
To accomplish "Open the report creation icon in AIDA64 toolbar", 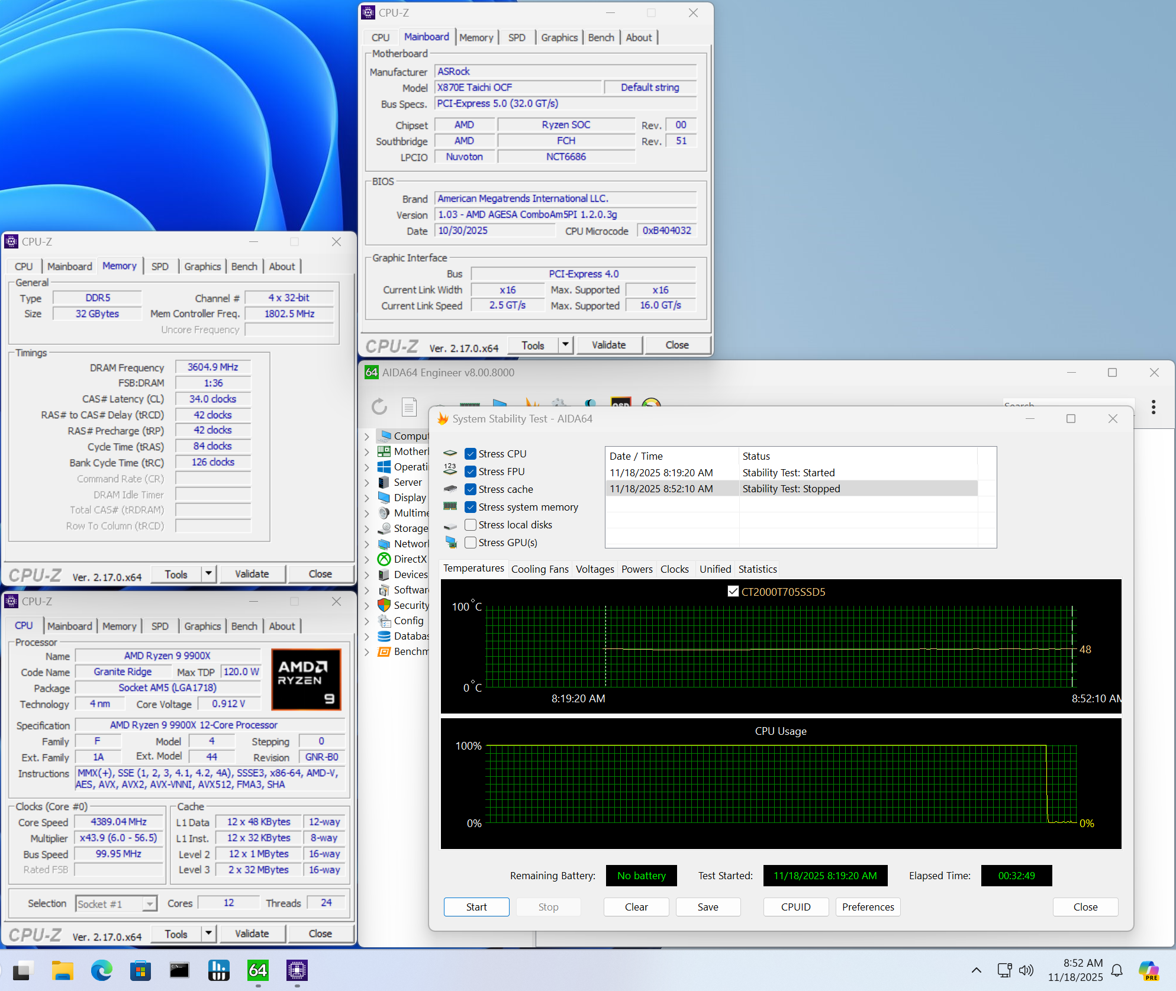I will pyautogui.click(x=409, y=406).
